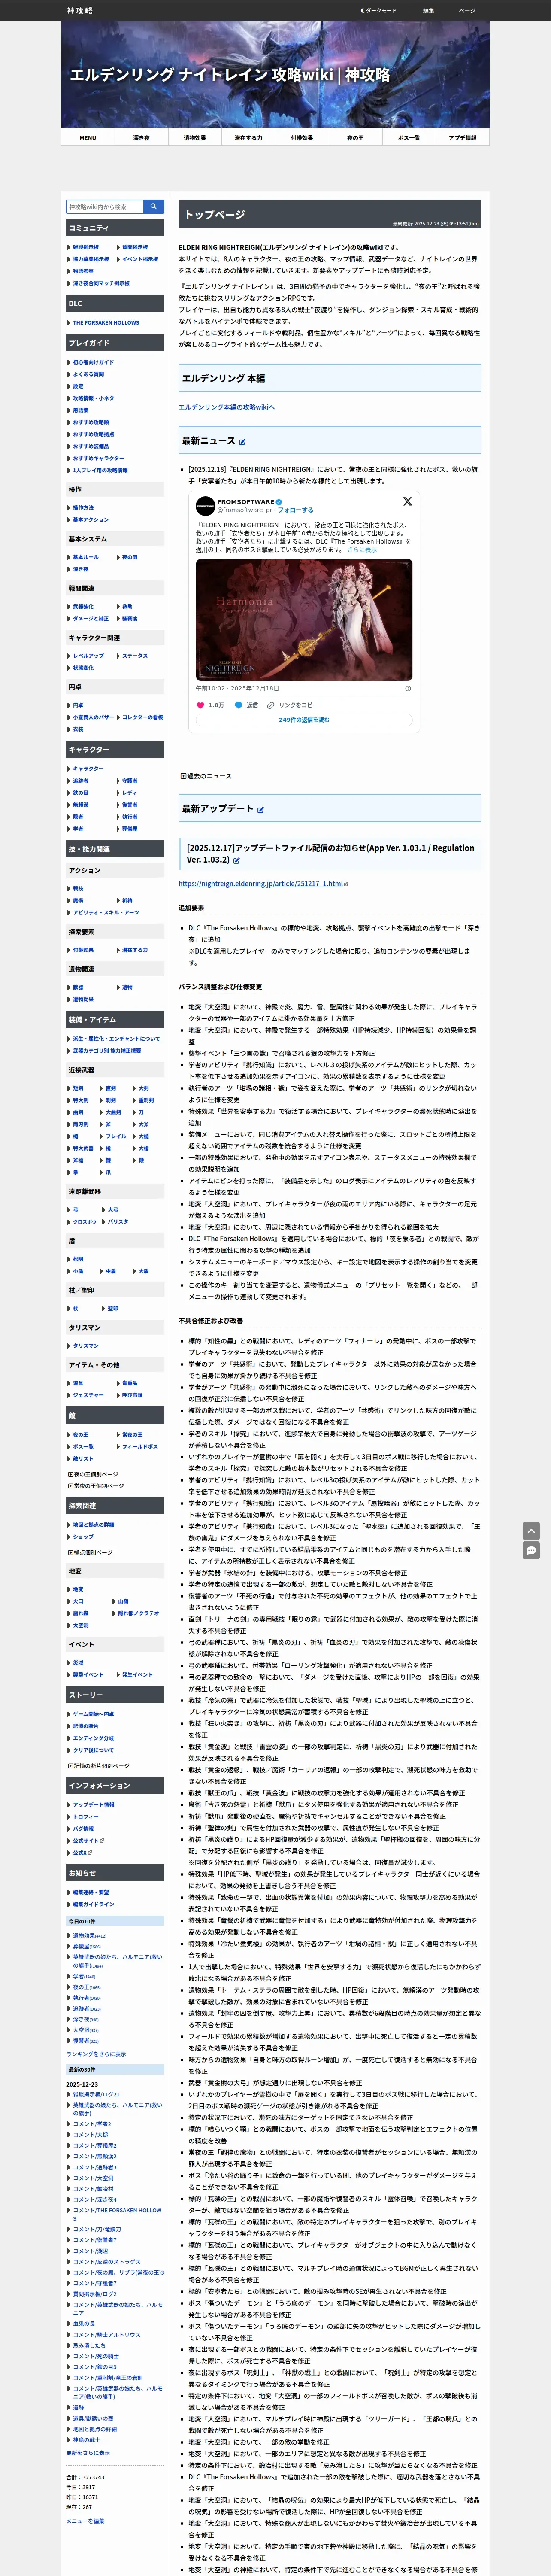Open 隠れ都ノクラテオ sidebar link

click(139, 1613)
